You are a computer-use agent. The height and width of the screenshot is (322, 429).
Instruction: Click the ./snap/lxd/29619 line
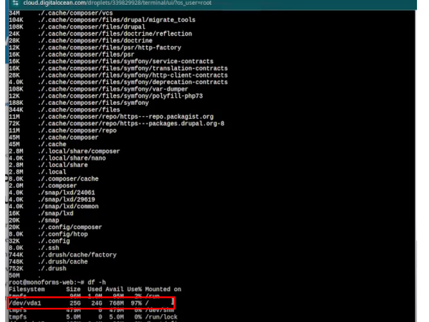(x=52, y=200)
